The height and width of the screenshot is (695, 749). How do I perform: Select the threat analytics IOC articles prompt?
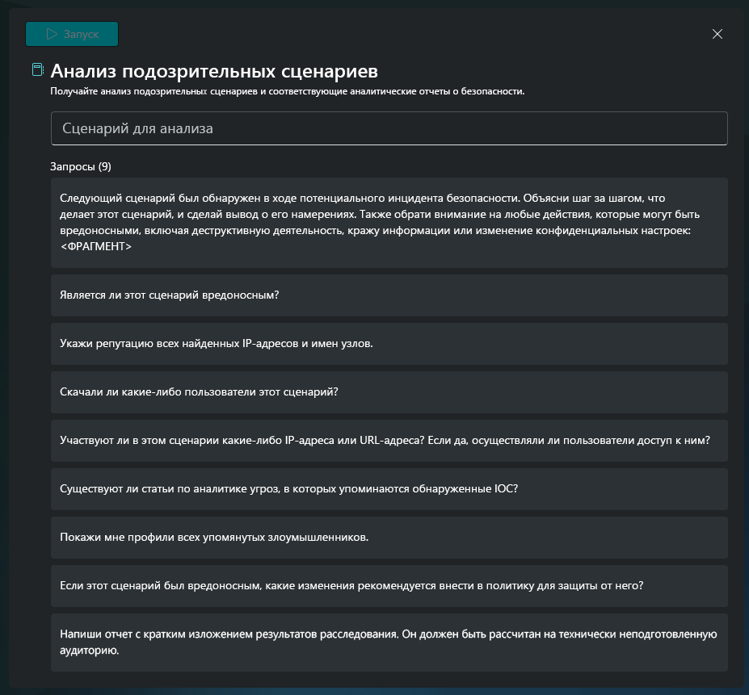point(389,489)
